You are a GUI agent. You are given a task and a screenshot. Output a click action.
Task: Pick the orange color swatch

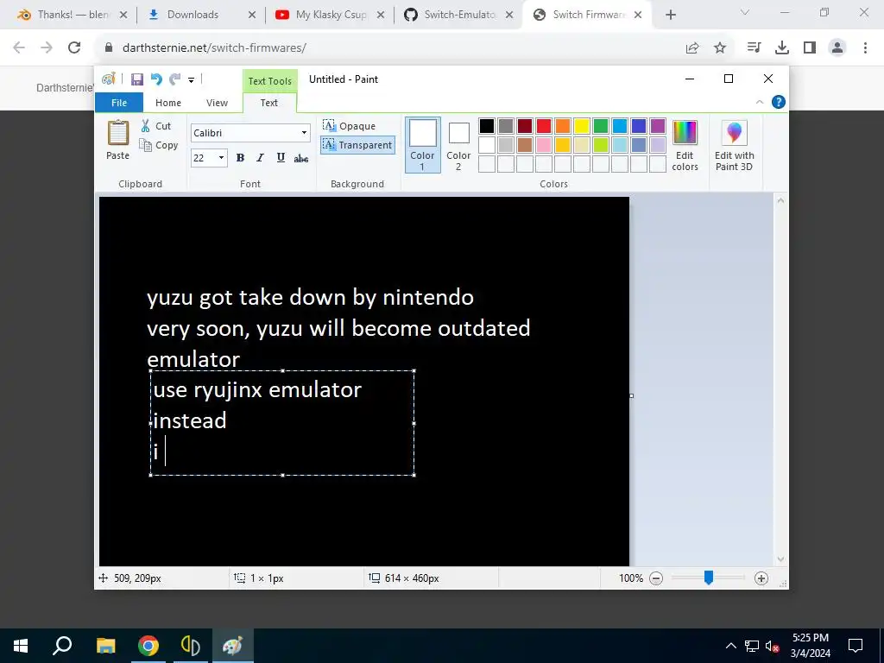(563, 126)
